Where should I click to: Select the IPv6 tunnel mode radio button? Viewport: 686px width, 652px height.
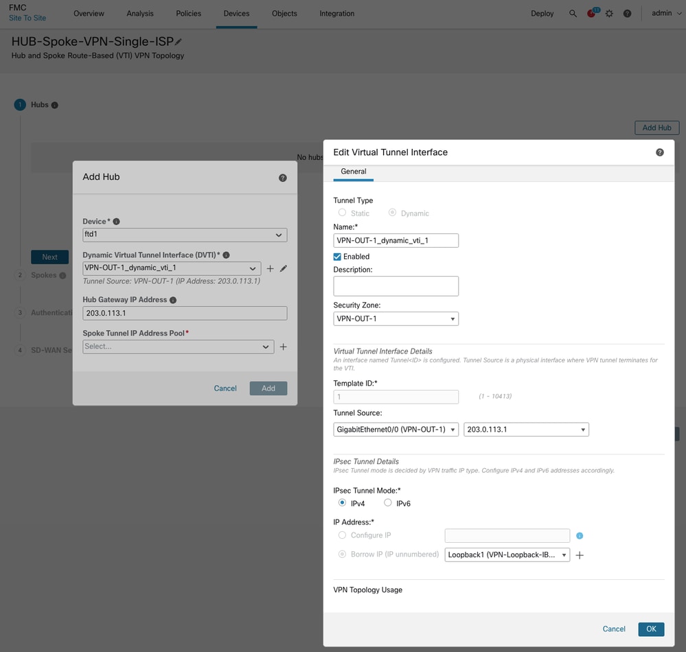(x=388, y=503)
